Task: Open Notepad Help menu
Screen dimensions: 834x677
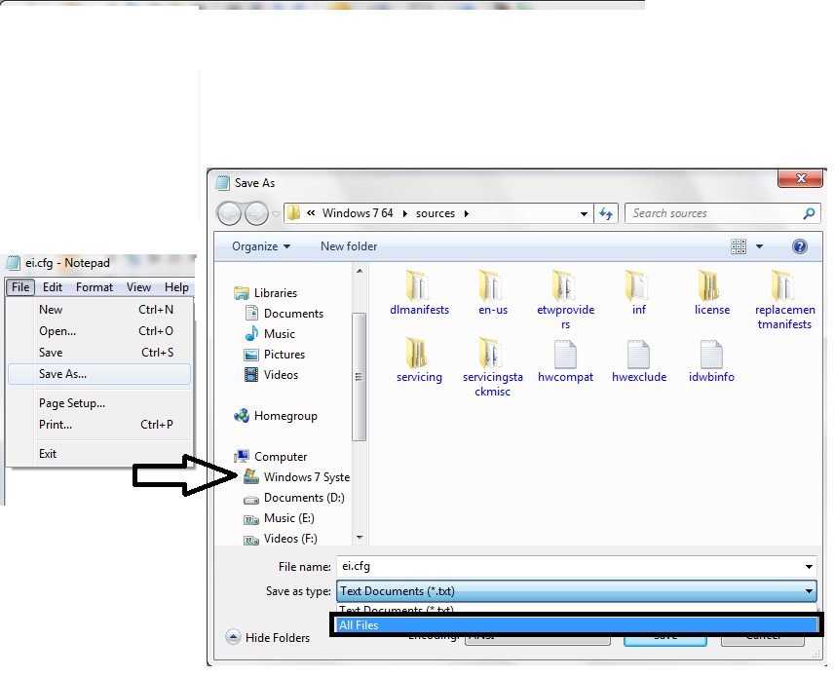Action: click(176, 287)
